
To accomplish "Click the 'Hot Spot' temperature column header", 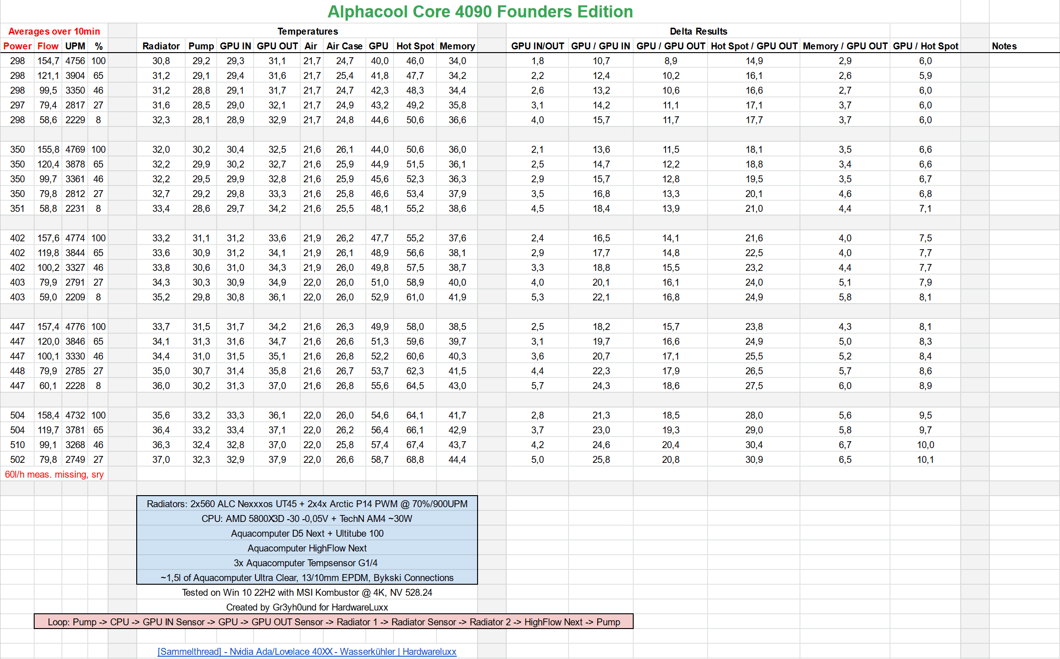I will click(x=415, y=46).
